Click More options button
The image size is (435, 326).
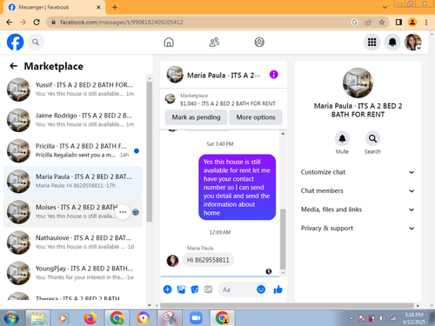click(x=256, y=117)
